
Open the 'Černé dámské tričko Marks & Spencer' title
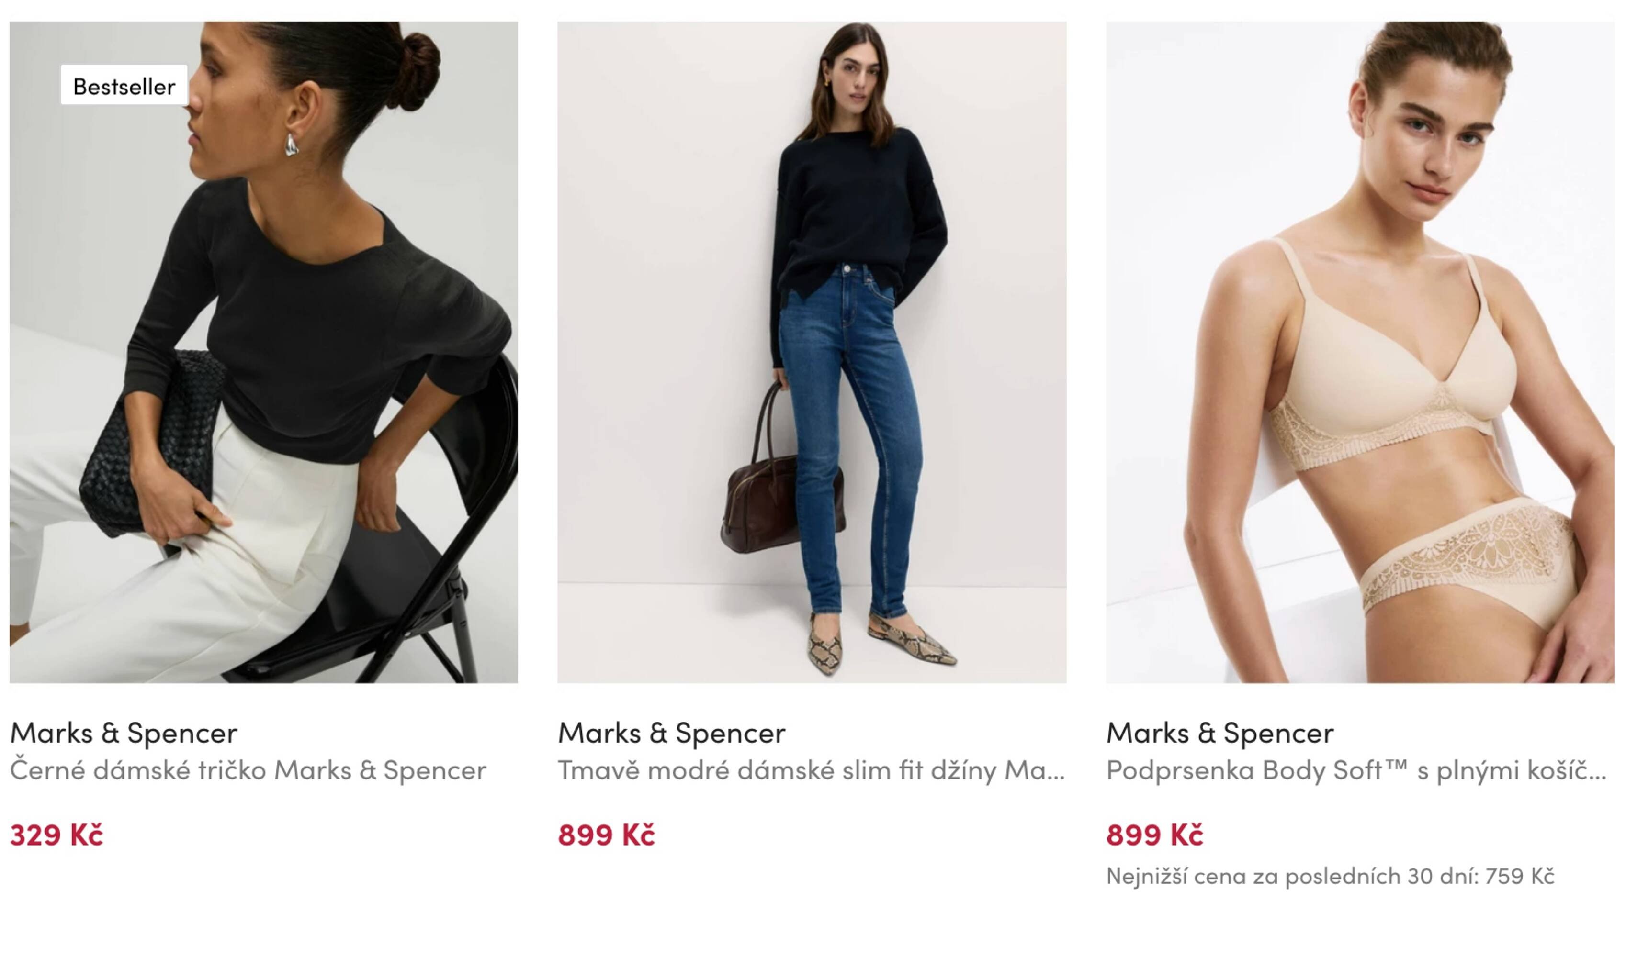[x=248, y=770]
